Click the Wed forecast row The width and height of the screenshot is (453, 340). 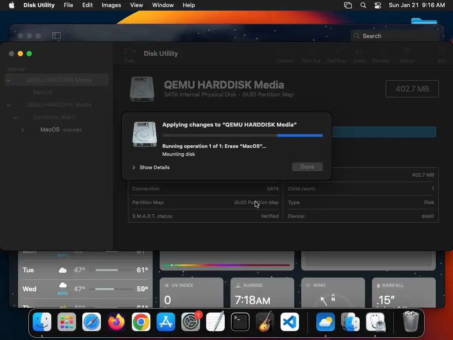pos(85,289)
